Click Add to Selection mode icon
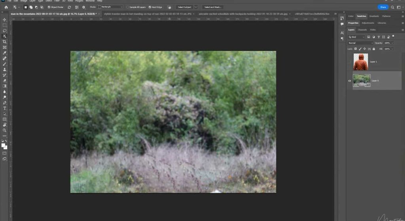 [31, 7]
